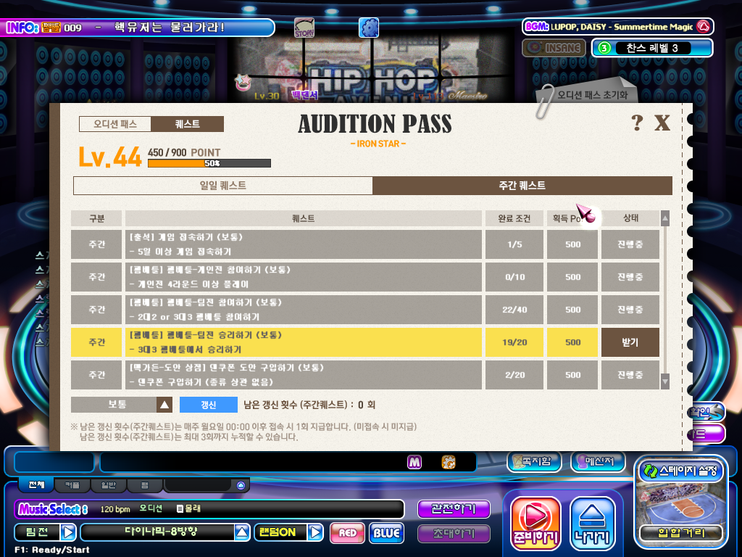Click the highlighted 콤배틀-팀전 승리하기 quest row
742x557 pixels.
pos(304,342)
